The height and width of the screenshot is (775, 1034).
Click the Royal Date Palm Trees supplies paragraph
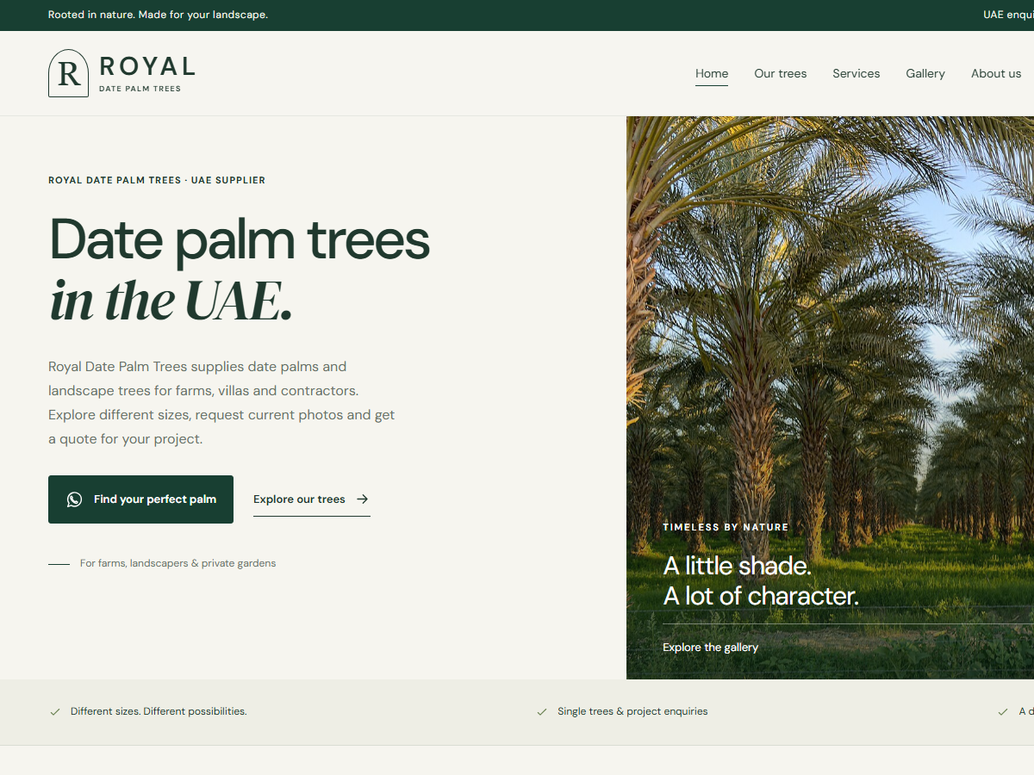click(x=221, y=403)
